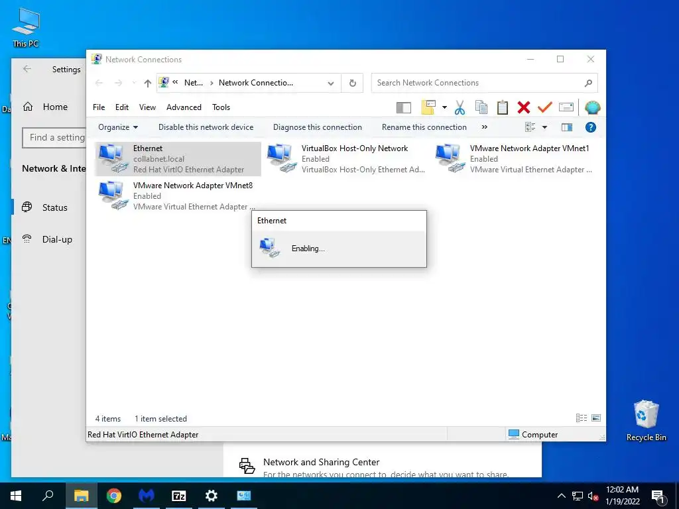
Task: Open the Windows Start button
Action: click(x=16, y=496)
